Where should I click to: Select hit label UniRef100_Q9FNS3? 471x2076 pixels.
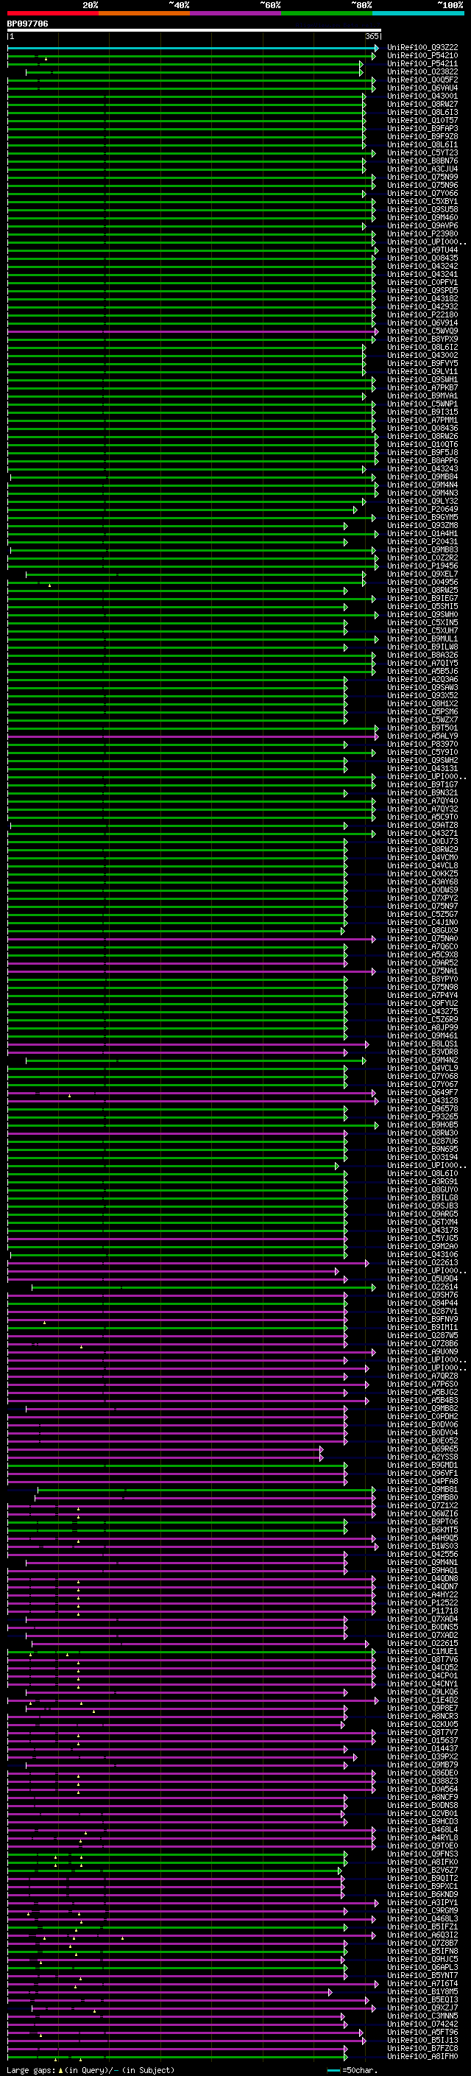pyautogui.click(x=422, y=1854)
